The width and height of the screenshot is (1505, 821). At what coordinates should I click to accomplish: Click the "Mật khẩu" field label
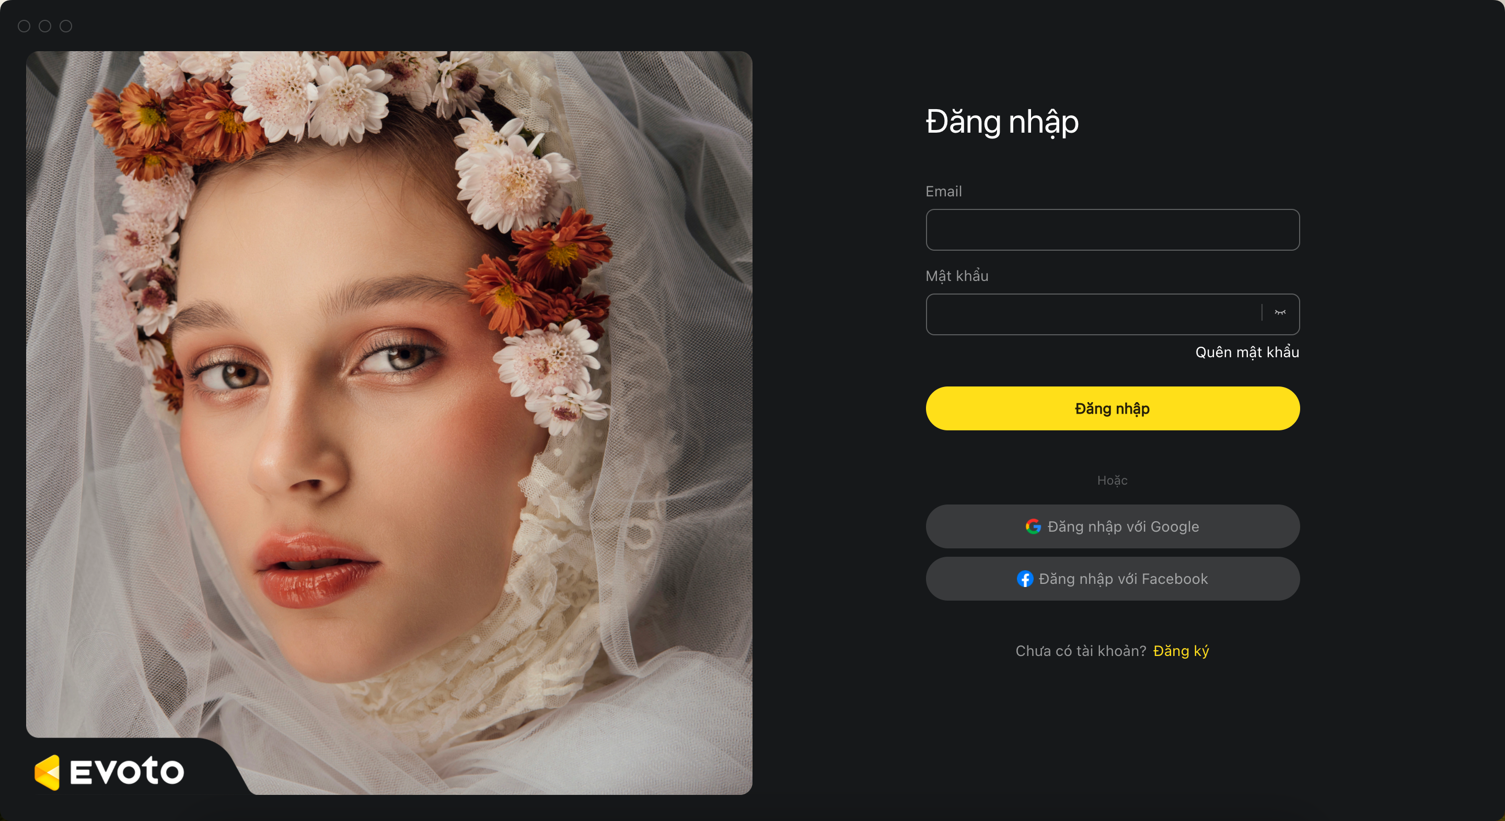click(957, 276)
